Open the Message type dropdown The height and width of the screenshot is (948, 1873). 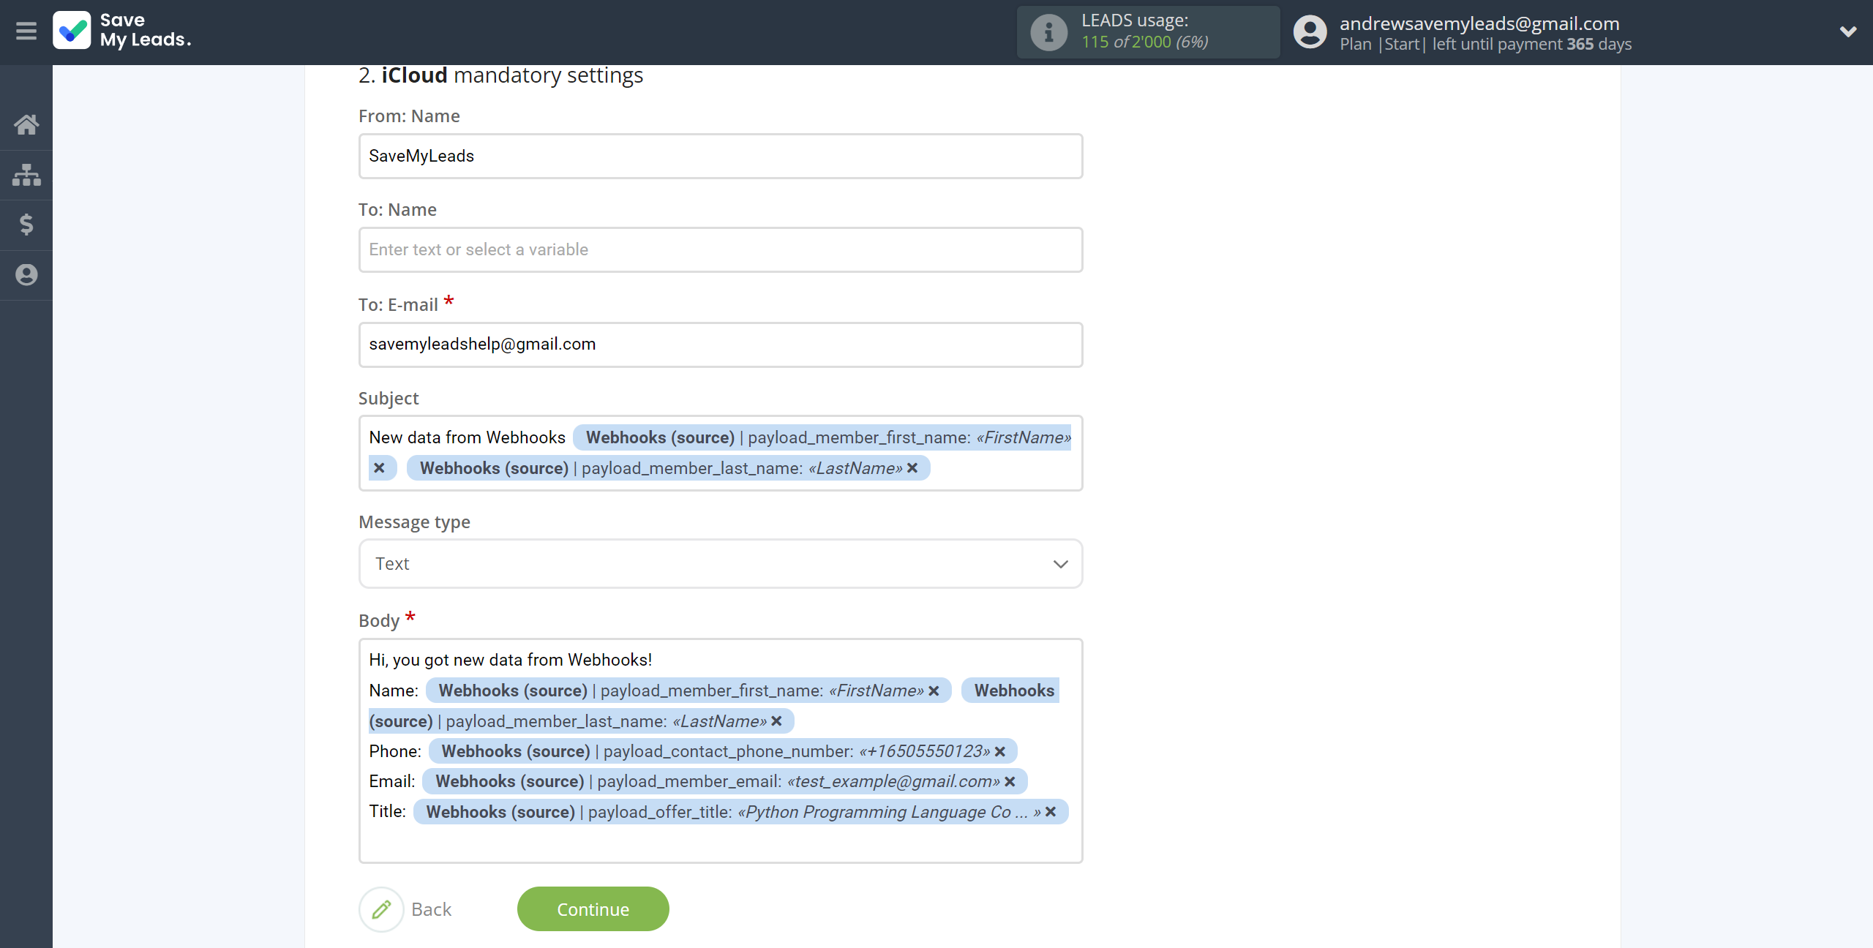721,564
